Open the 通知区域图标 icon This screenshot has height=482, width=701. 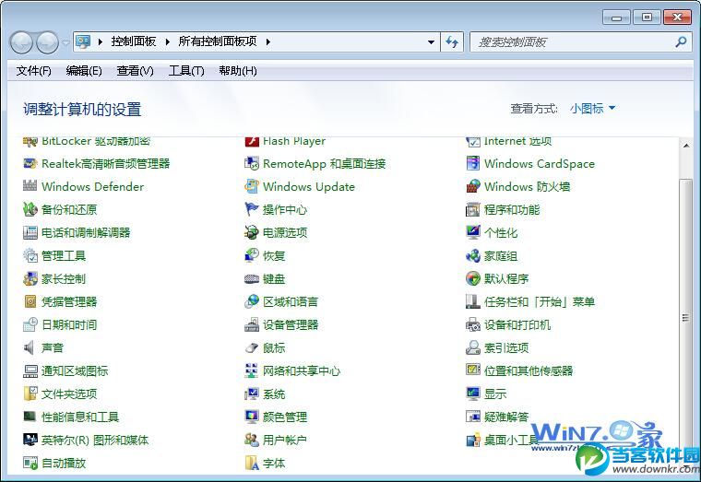pyautogui.click(x=30, y=370)
